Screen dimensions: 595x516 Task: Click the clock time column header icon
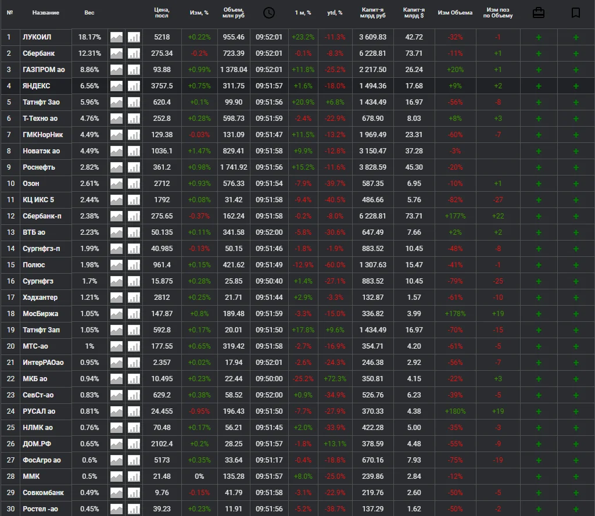point(268,13)
